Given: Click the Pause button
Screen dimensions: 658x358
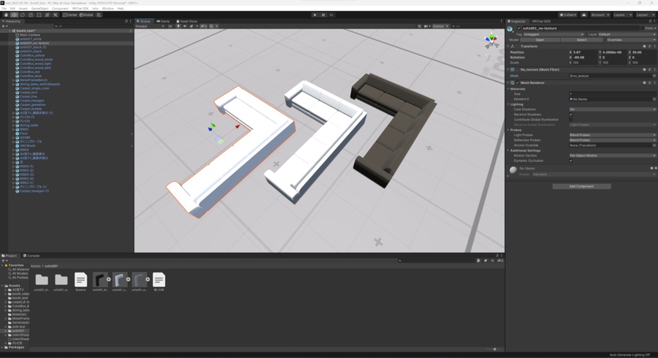Looking at the screenshot, I should coord(323,15).
